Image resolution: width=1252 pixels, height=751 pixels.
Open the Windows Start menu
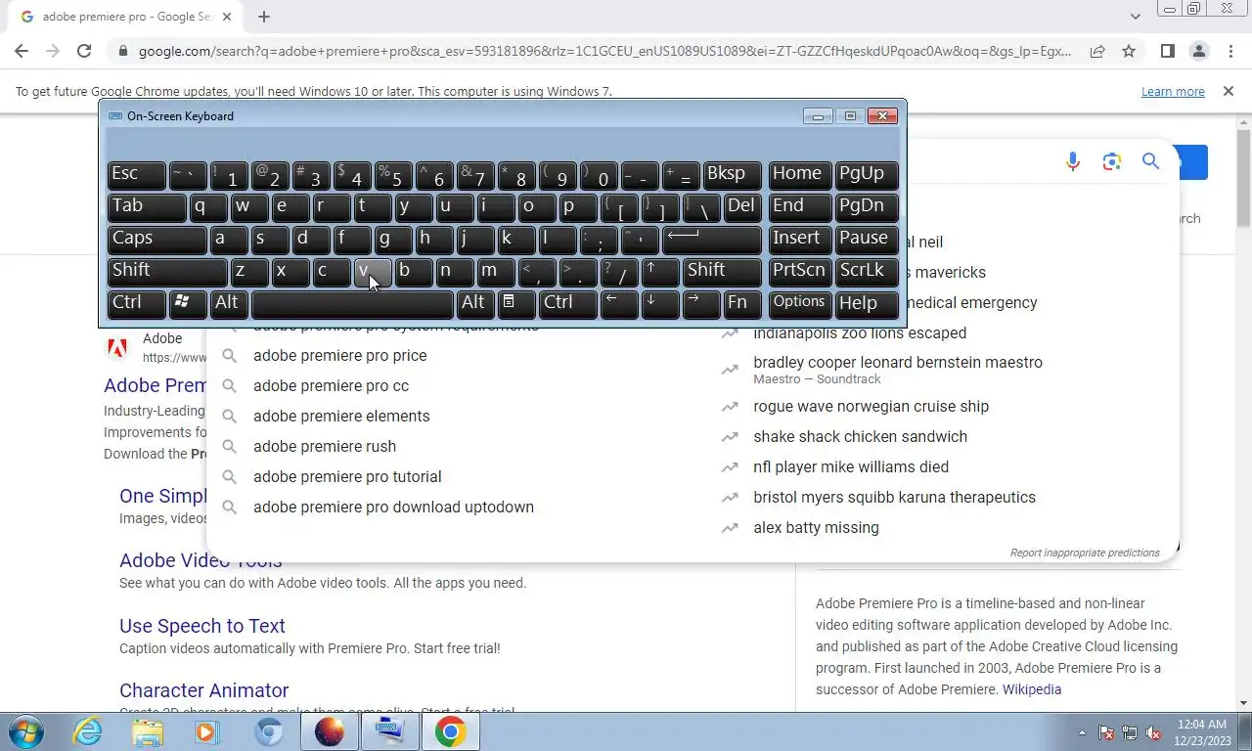point(24,731)
